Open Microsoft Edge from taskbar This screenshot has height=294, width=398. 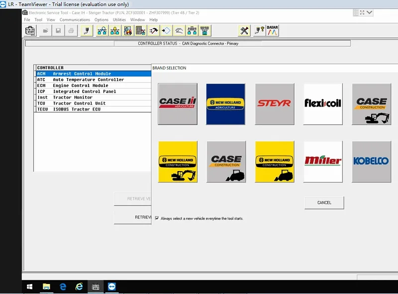pos(63,287)
